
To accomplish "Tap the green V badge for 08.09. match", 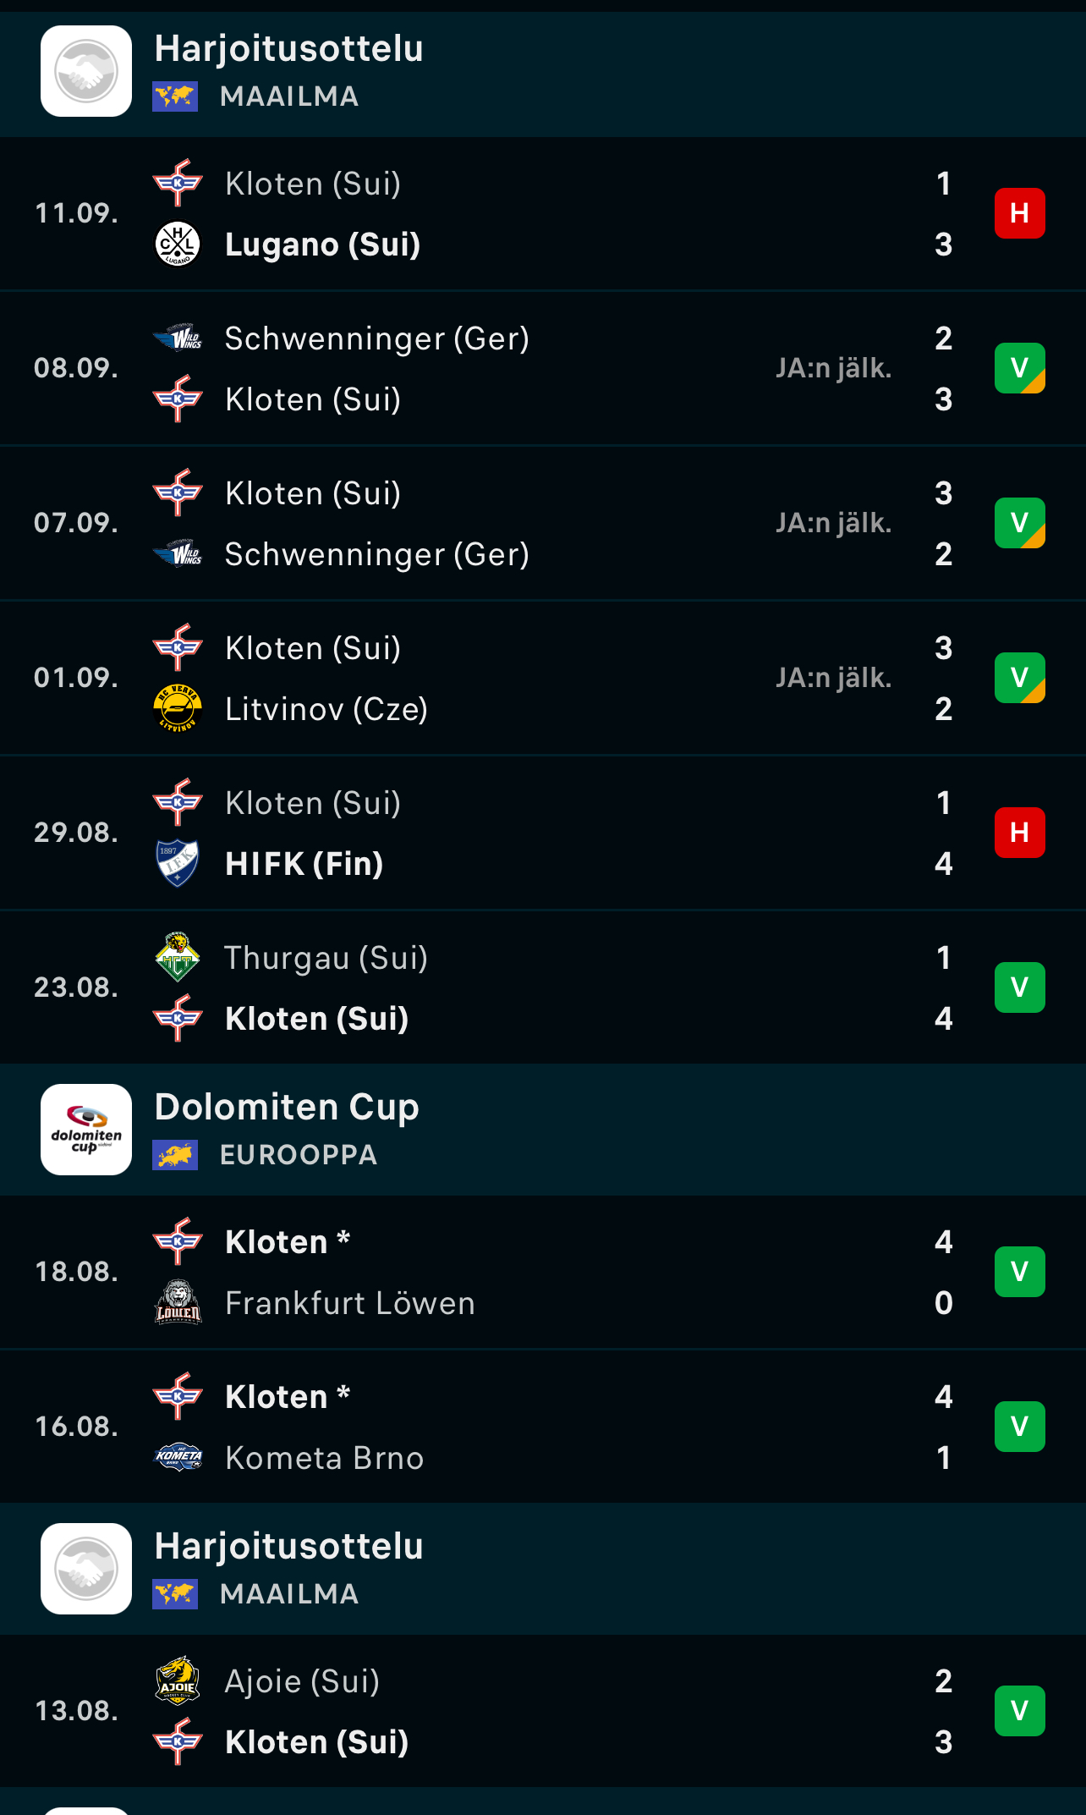I will [1020, 368].
